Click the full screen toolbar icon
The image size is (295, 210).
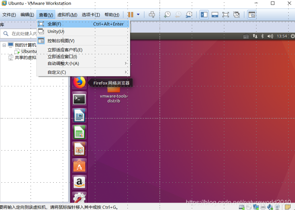coord(226,15)
